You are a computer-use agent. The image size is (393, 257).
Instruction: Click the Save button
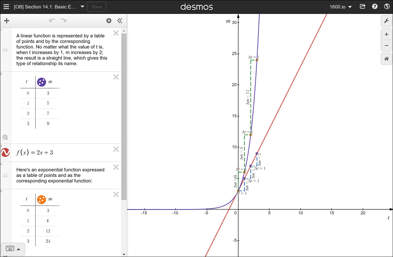97,7
